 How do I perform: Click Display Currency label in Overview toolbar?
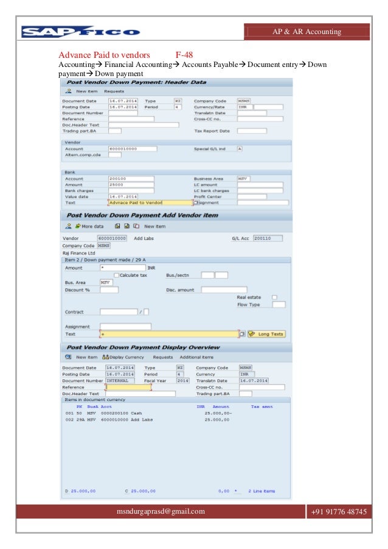tap(126, 357)
